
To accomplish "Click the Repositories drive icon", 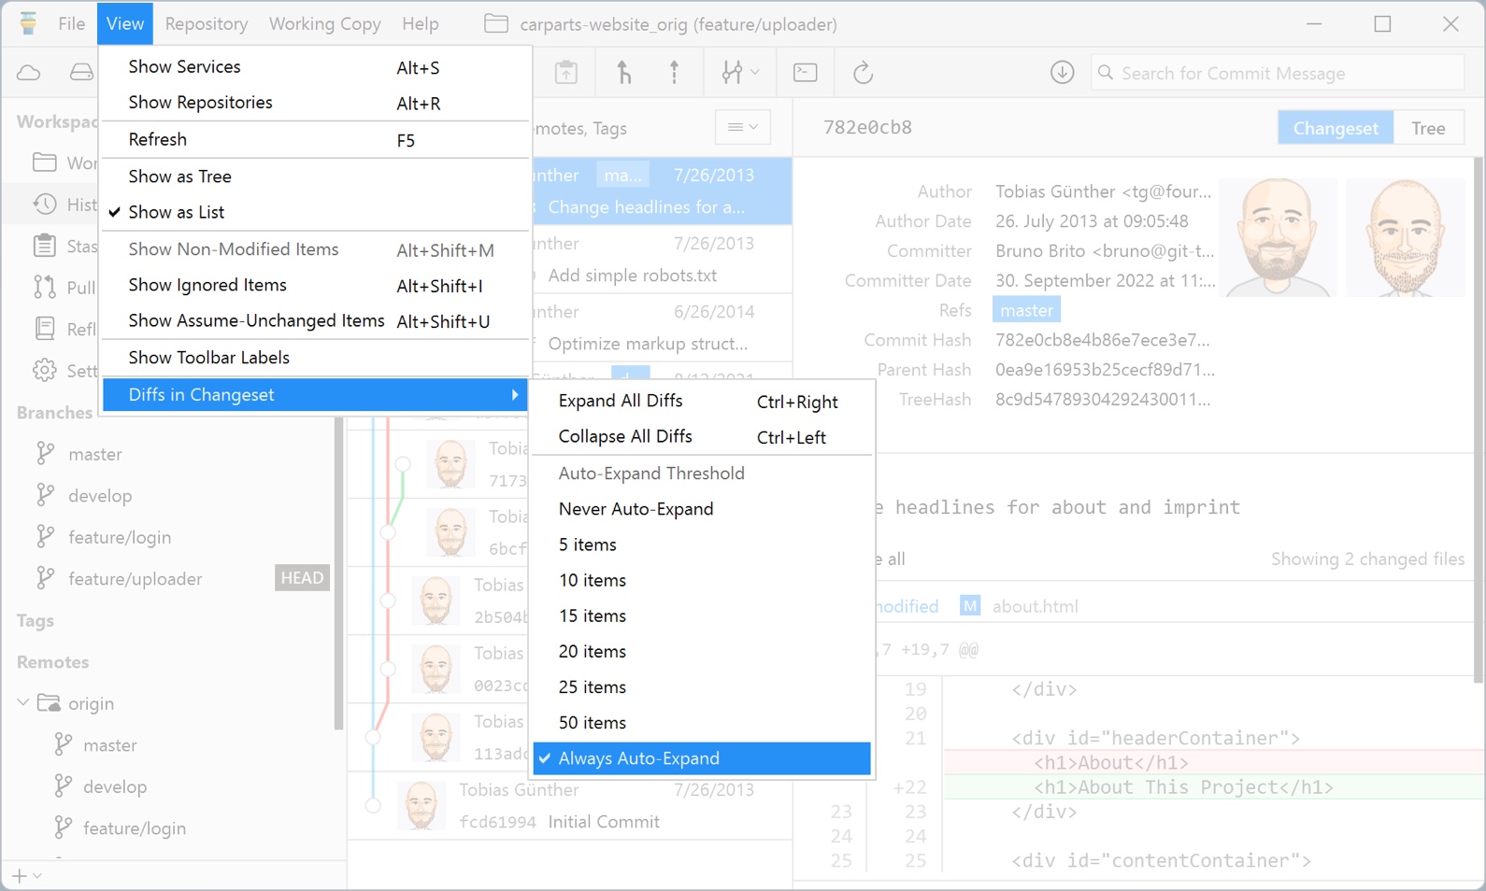I will (x=81, y=73).
